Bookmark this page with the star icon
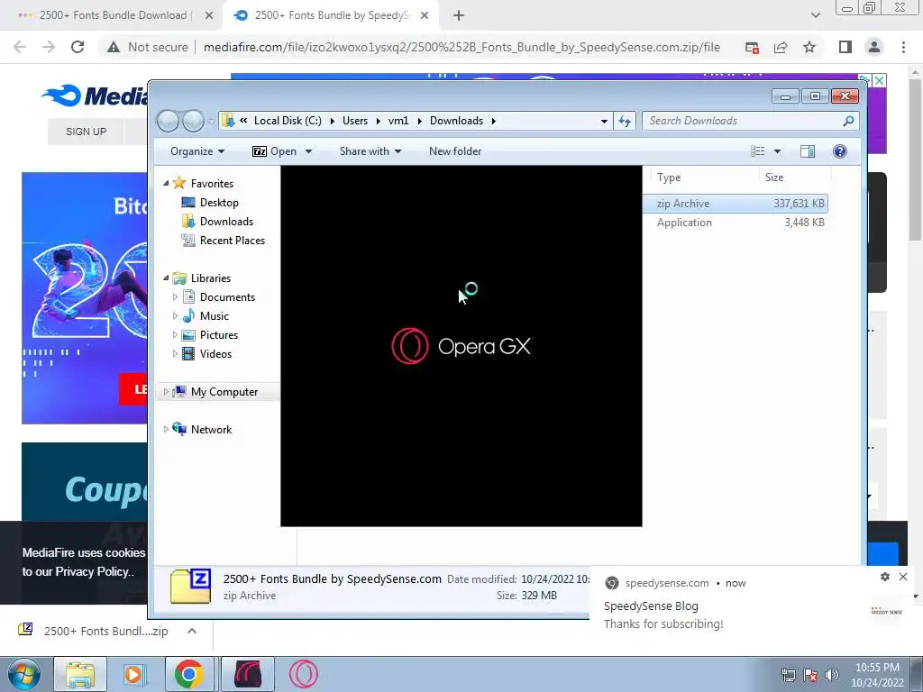Viewport: 923px width, 692px height. point(809,47)
